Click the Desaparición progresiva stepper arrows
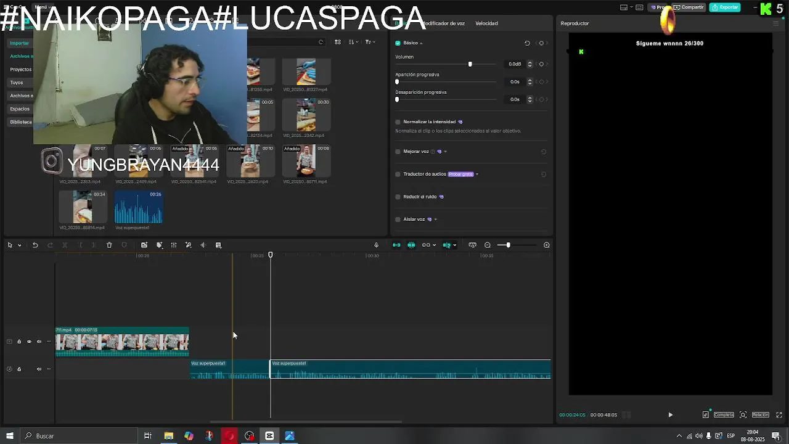 coord(529,99)
